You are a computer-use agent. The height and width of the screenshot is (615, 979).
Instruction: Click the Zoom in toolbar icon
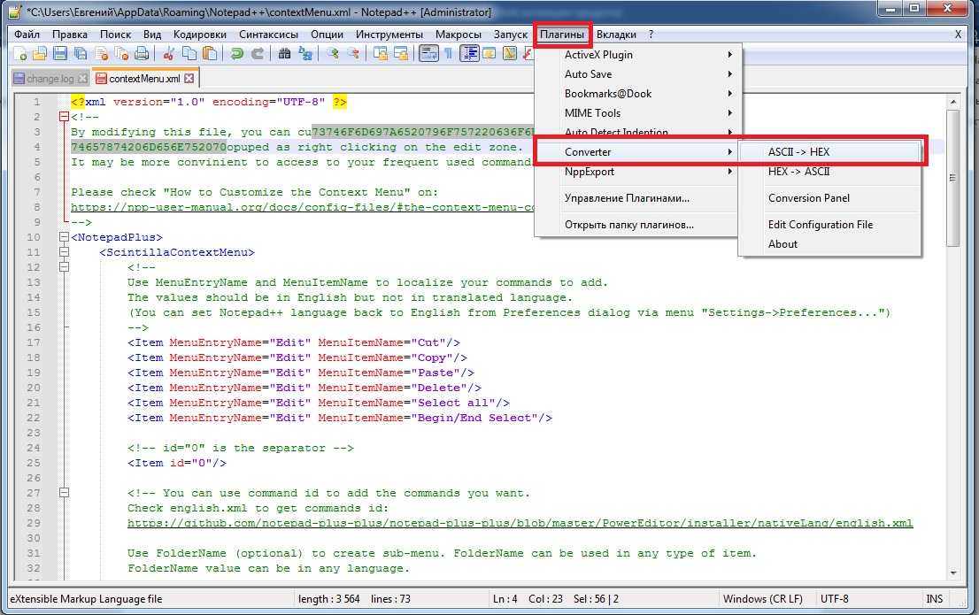(333, 54)
